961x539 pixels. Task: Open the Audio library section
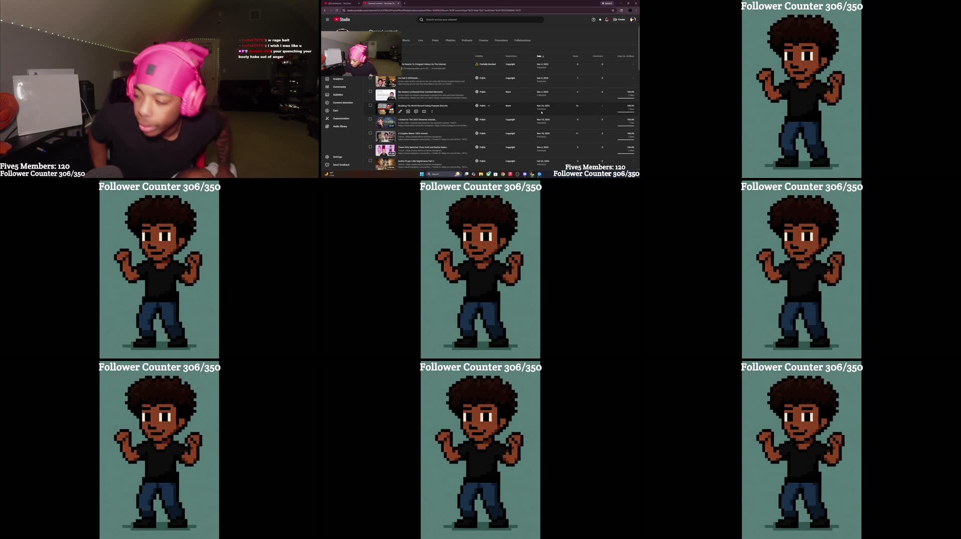pos(340,126)
